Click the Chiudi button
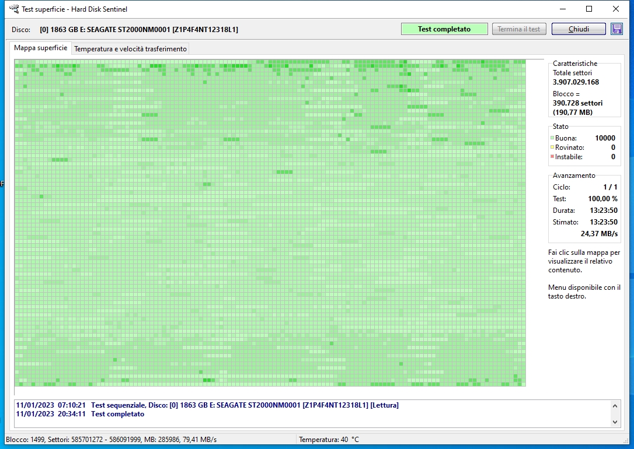Image resolution: width=634 pixels, height=449 pixels. [x=579, y=29]
